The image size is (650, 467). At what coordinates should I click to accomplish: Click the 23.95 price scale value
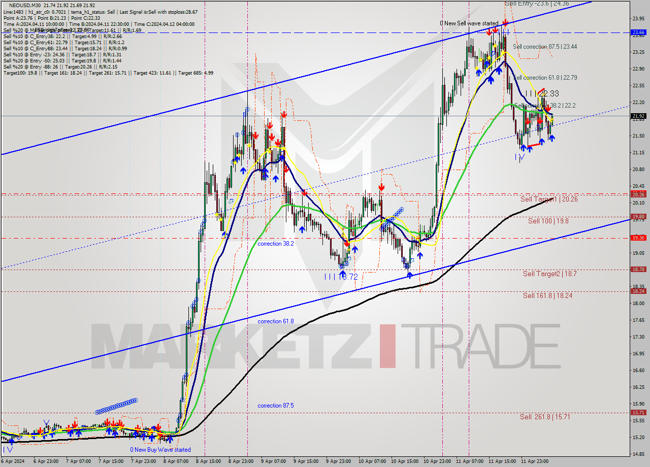pos(638,18)
